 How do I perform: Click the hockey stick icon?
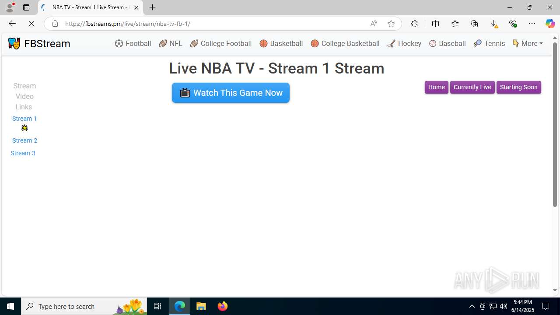click(x=391, y=43)
